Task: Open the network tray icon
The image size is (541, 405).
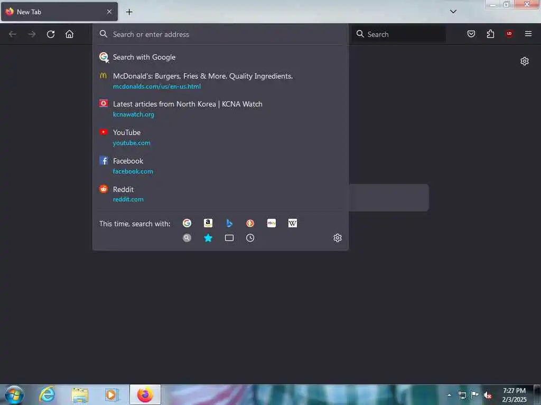Action: [462, 395]
